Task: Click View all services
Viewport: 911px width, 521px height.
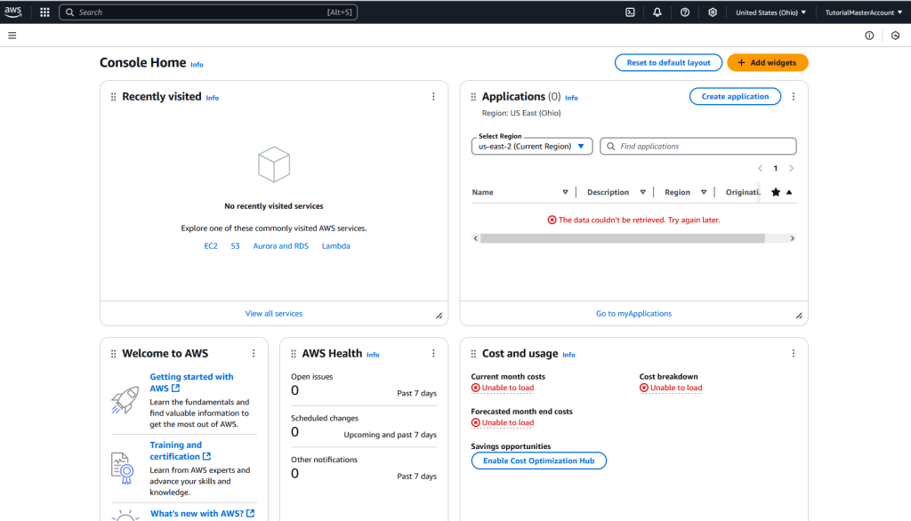Action: tap(274, 314)
